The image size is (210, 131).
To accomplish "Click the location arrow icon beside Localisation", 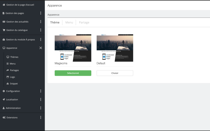I will pyautogui.click(x=4, y=100).
